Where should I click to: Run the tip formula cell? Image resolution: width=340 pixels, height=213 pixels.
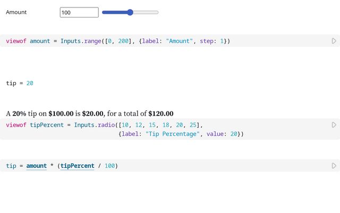334,166
